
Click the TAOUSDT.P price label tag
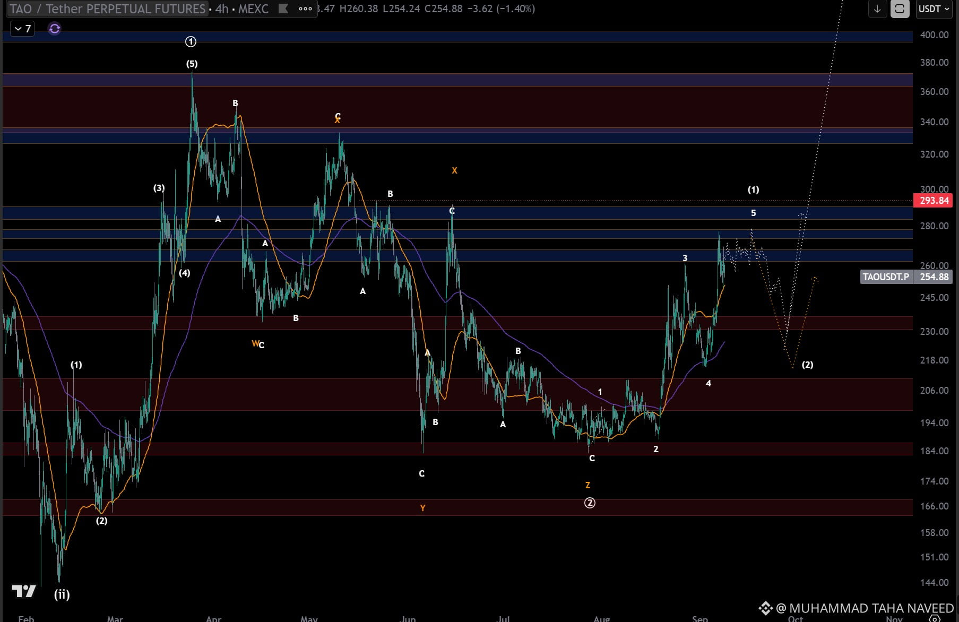886,277
